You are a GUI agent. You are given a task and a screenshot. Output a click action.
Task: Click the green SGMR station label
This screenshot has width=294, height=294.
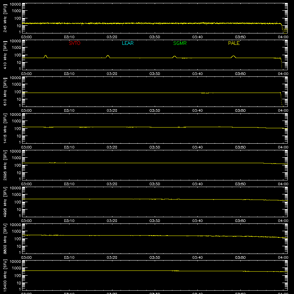[180, 43]
